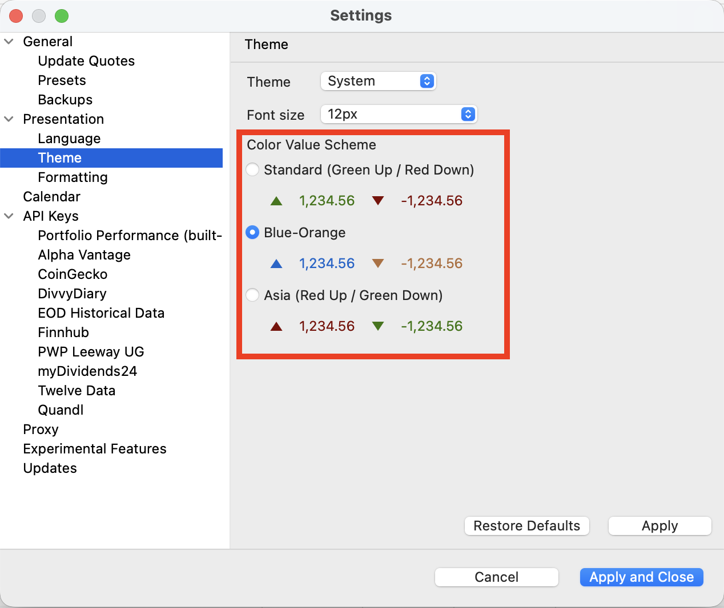Select Standard (Green Up / Red Down) scheme

click(x=252, y=170)
